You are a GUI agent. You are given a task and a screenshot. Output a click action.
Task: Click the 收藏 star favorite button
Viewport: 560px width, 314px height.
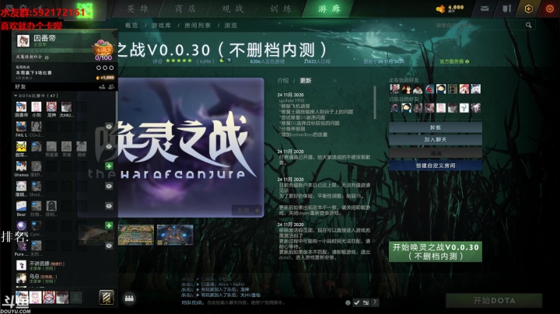pyautogui.click(x=249, y=211)
